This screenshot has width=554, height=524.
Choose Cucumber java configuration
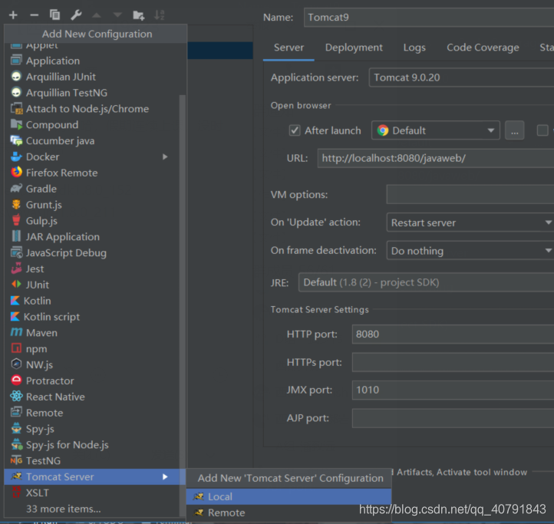coord(94,140)
